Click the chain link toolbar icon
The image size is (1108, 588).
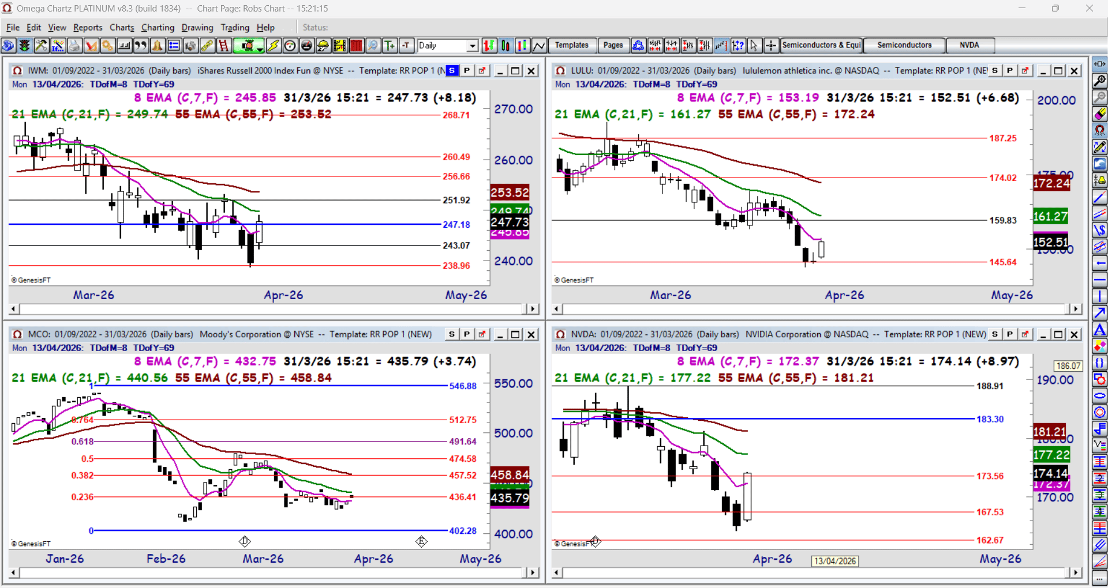pos(208,46)
